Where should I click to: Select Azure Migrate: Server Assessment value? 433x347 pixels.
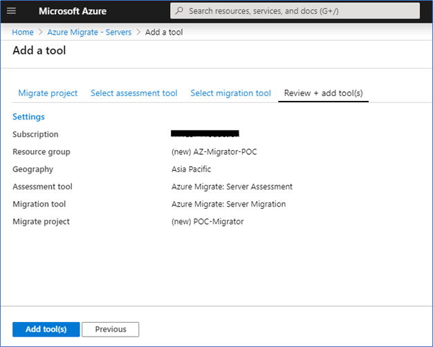tap(232, 187)
